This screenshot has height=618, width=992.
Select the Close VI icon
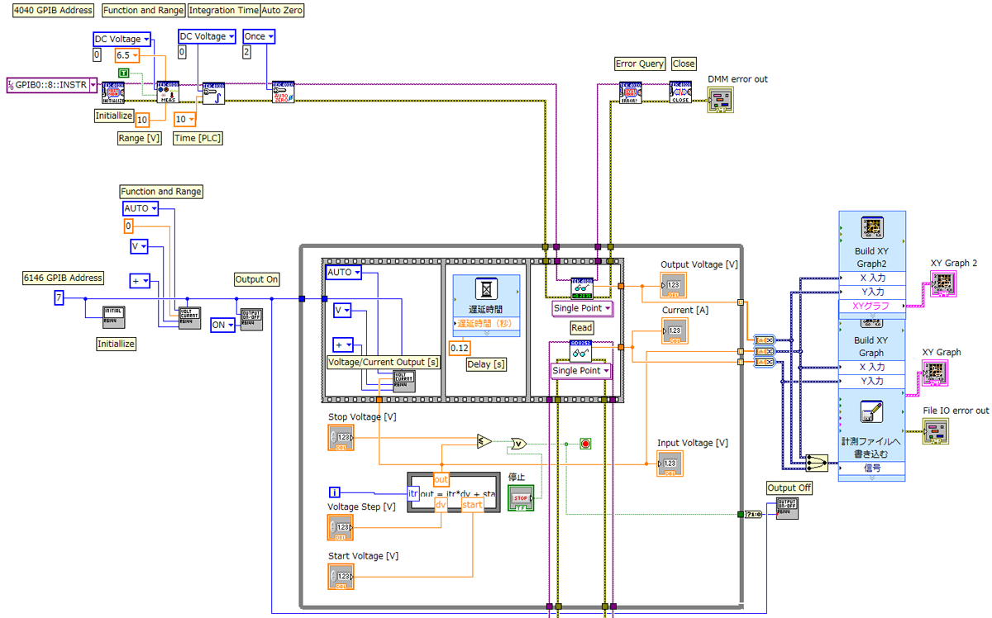click(680, 93)
